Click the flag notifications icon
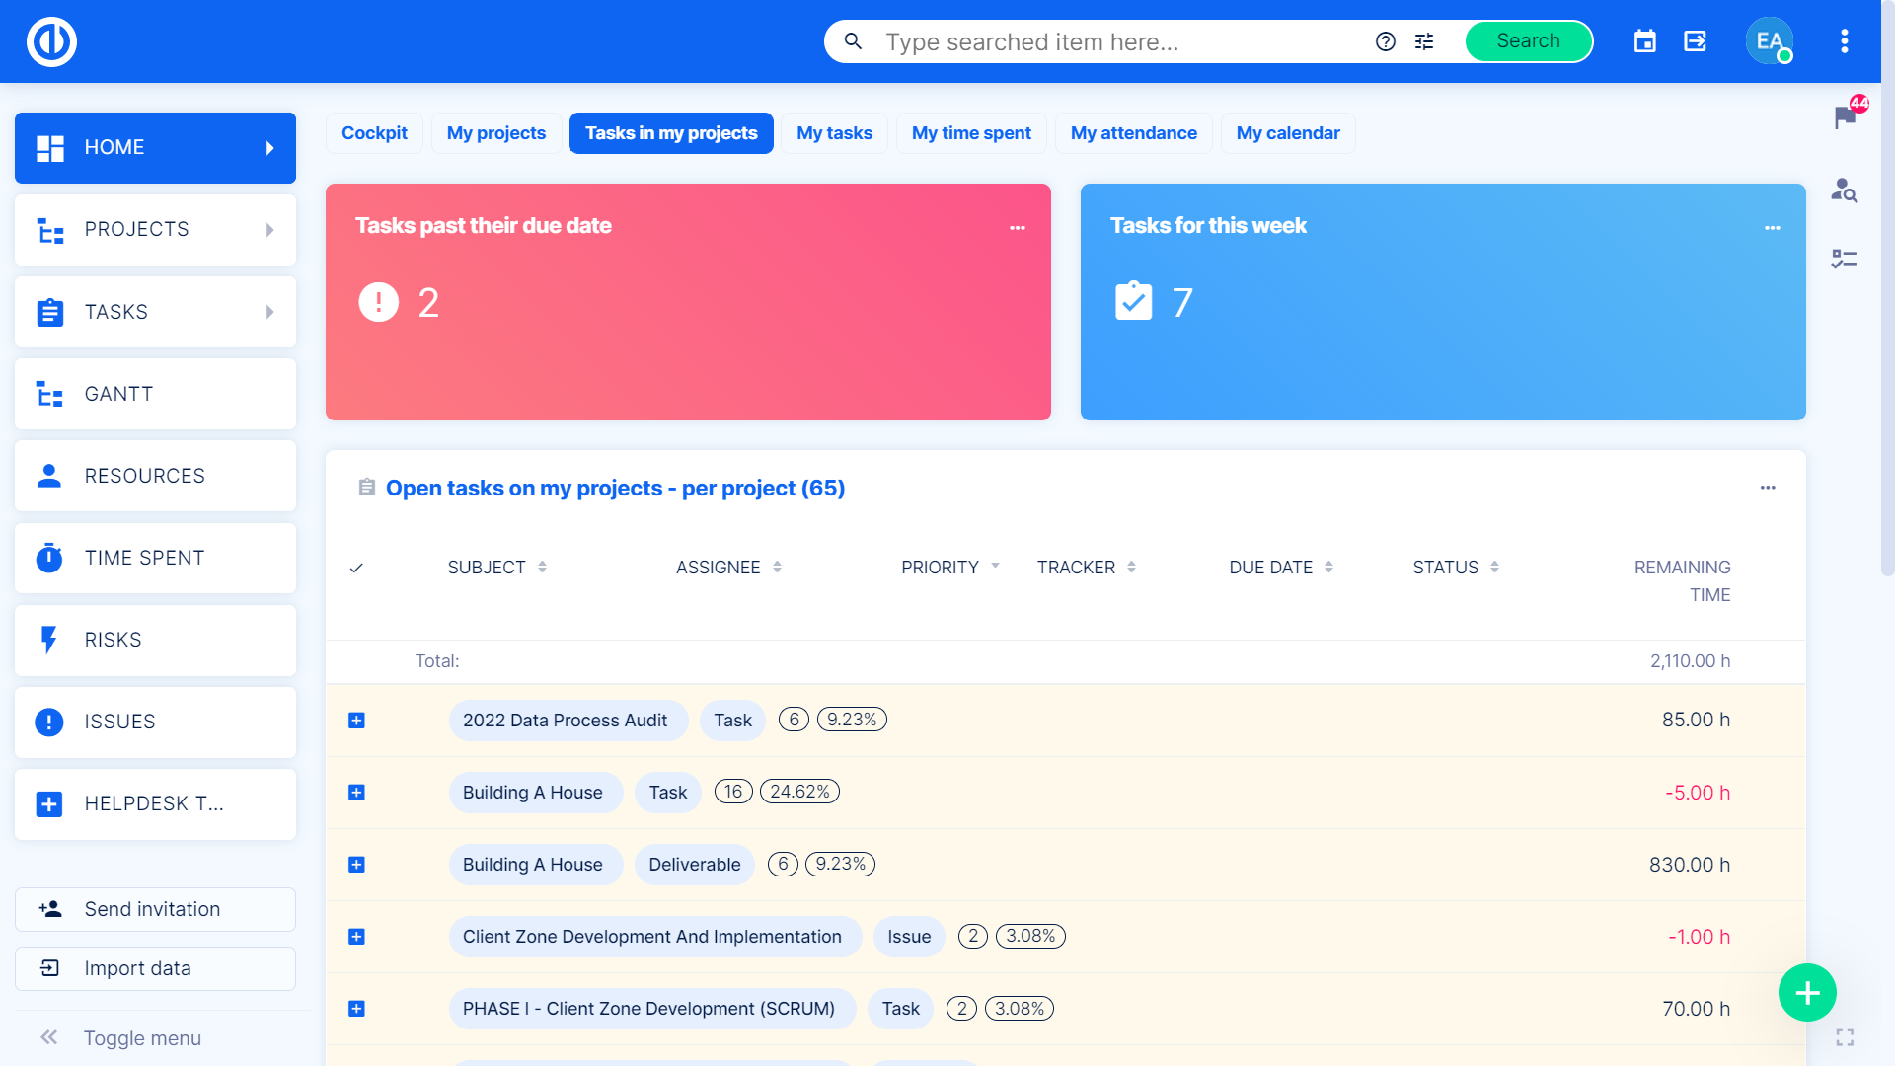Image resolution: width=1895 pixels, height=1066 pixels. tap(1844, 117)
